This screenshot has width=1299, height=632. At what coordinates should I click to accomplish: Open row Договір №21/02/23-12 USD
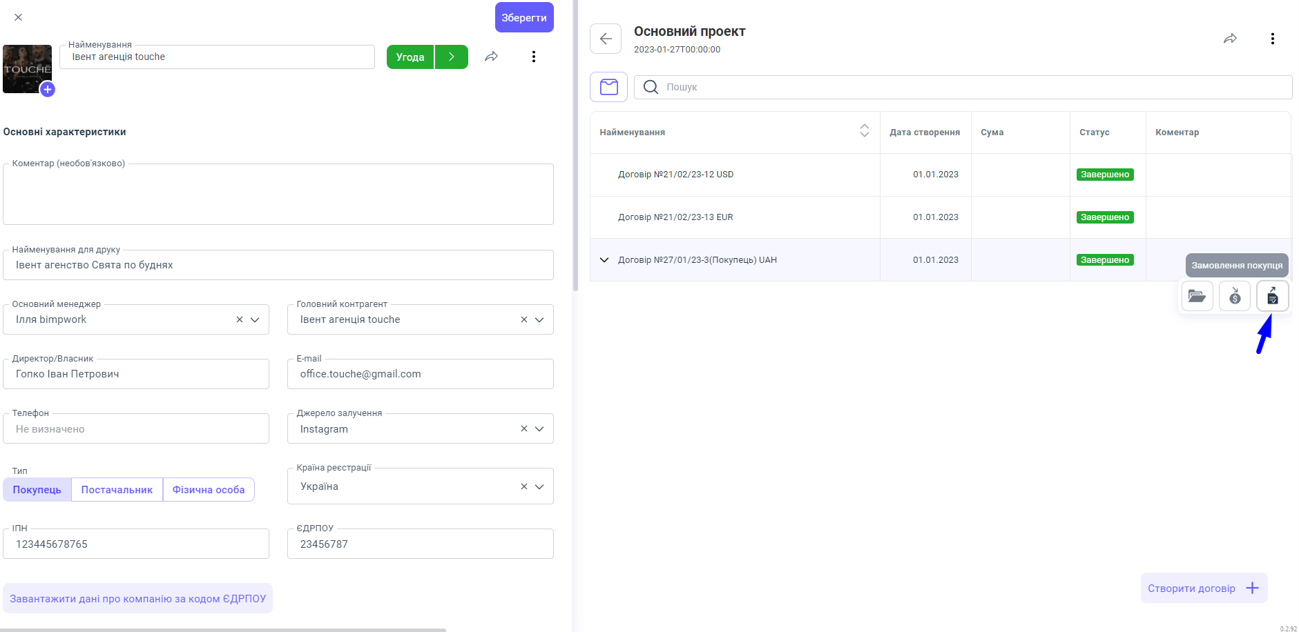675,175
